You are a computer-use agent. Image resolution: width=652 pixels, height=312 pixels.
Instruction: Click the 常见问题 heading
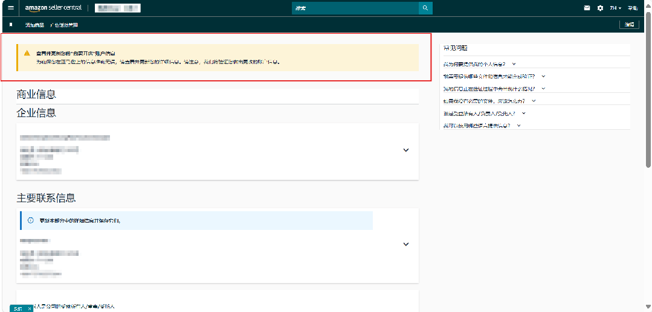coord(456,48)
